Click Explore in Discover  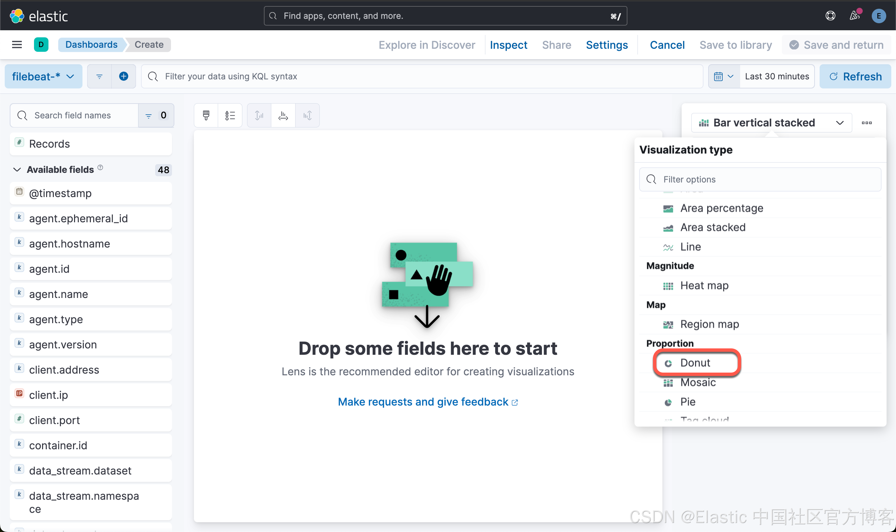(x=427, y=45)
